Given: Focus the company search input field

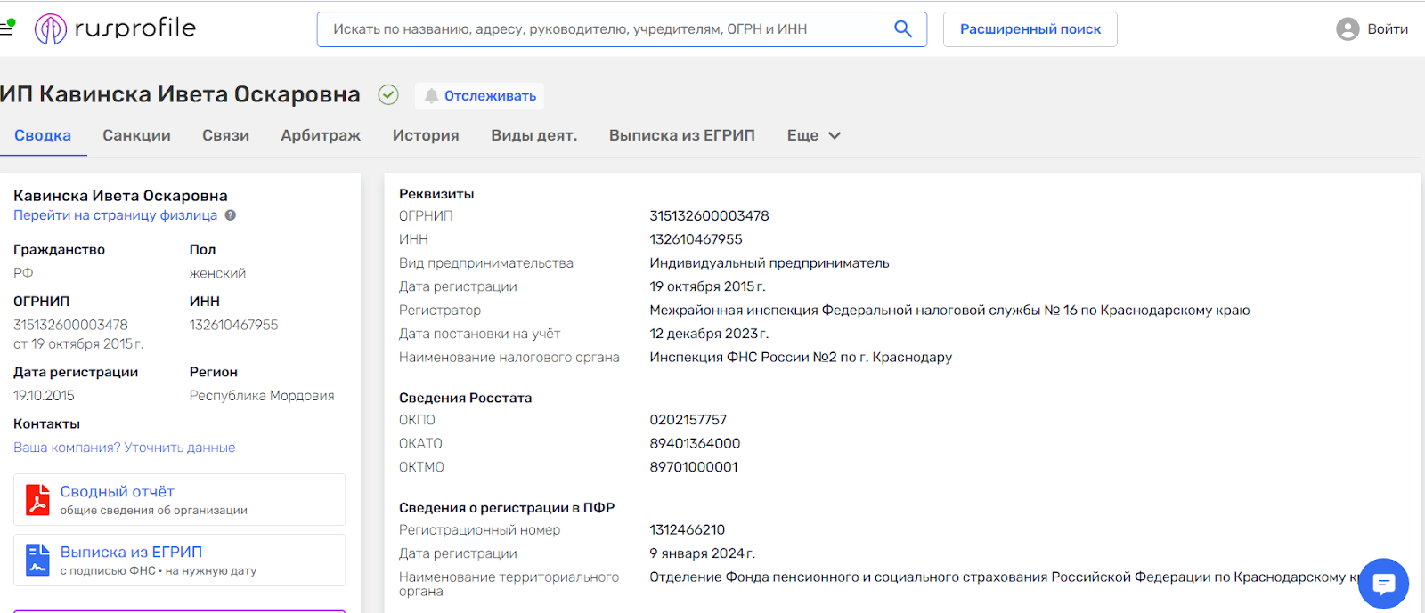Looking at the screenshot, I should [606, 29].
